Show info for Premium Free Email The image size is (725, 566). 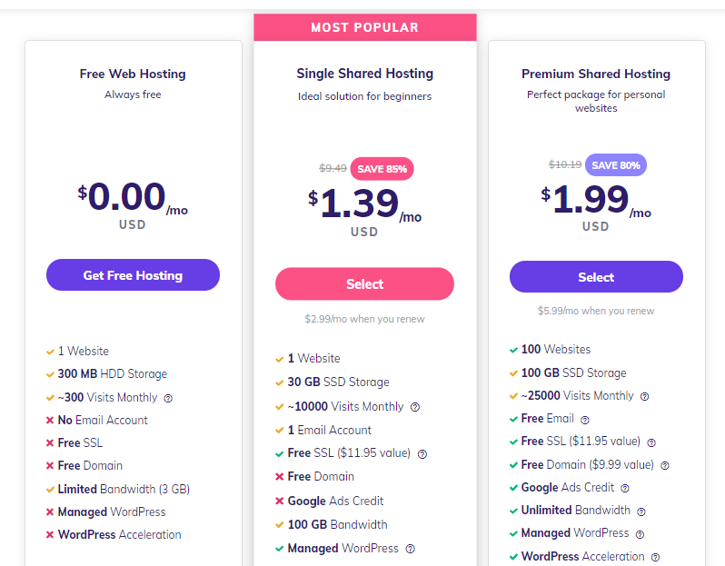point(585,420)
